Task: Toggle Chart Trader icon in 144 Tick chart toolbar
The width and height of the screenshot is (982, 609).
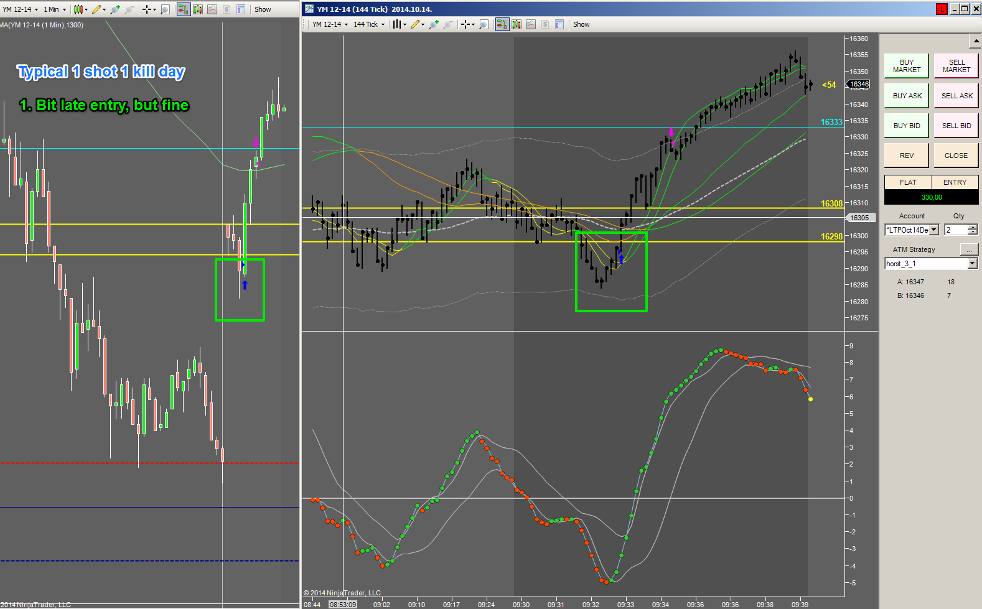Action: [502, 24]
